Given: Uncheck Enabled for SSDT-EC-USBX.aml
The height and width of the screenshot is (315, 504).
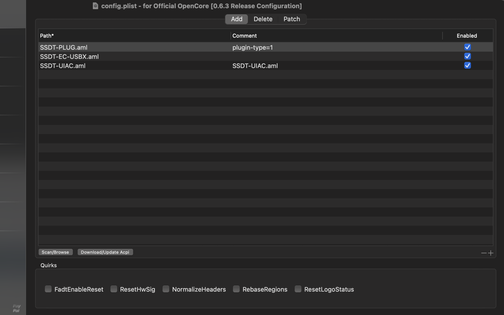Looking at the screenshot, I should pos(467,56).
